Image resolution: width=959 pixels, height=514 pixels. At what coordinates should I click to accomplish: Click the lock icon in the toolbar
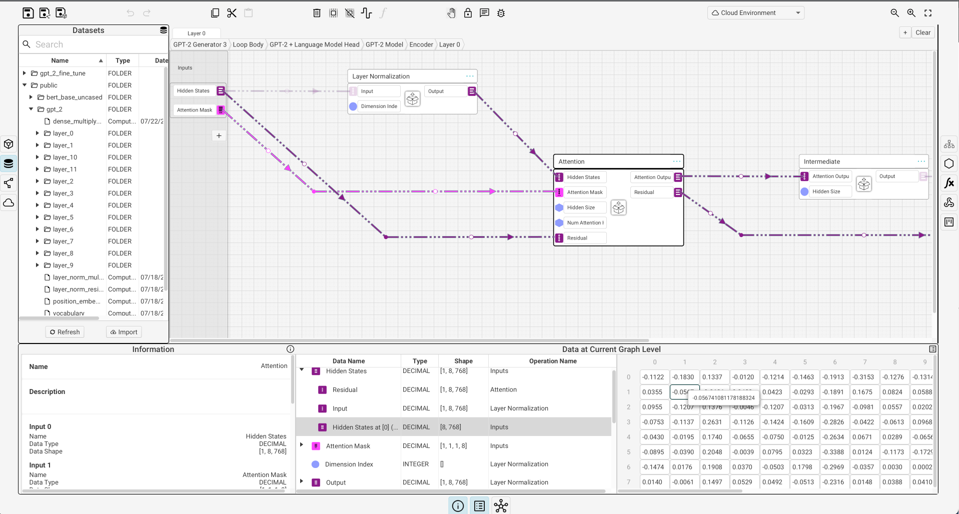468,13
